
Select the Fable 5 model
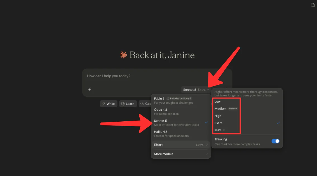coord(181,101)
